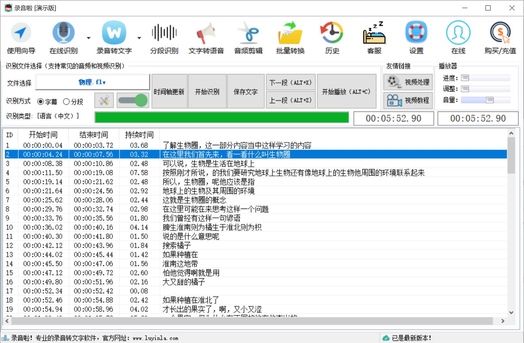Open 购买/充值 purchase page
This screenshot has width=524, height=343.
[x=500, y=38]
